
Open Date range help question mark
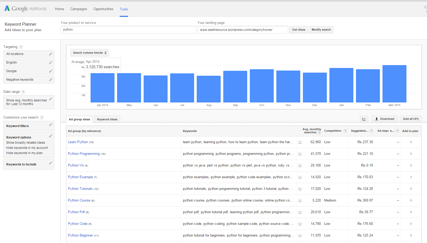23,92
